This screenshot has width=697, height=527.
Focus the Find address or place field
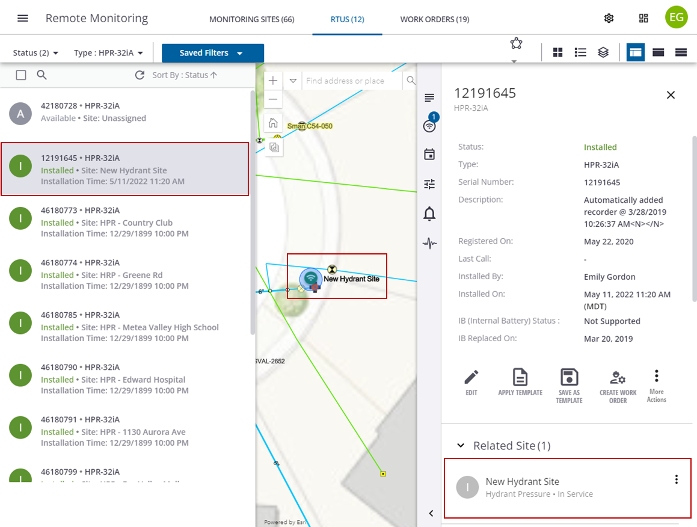pyautogui.click(x=352, y=81)
